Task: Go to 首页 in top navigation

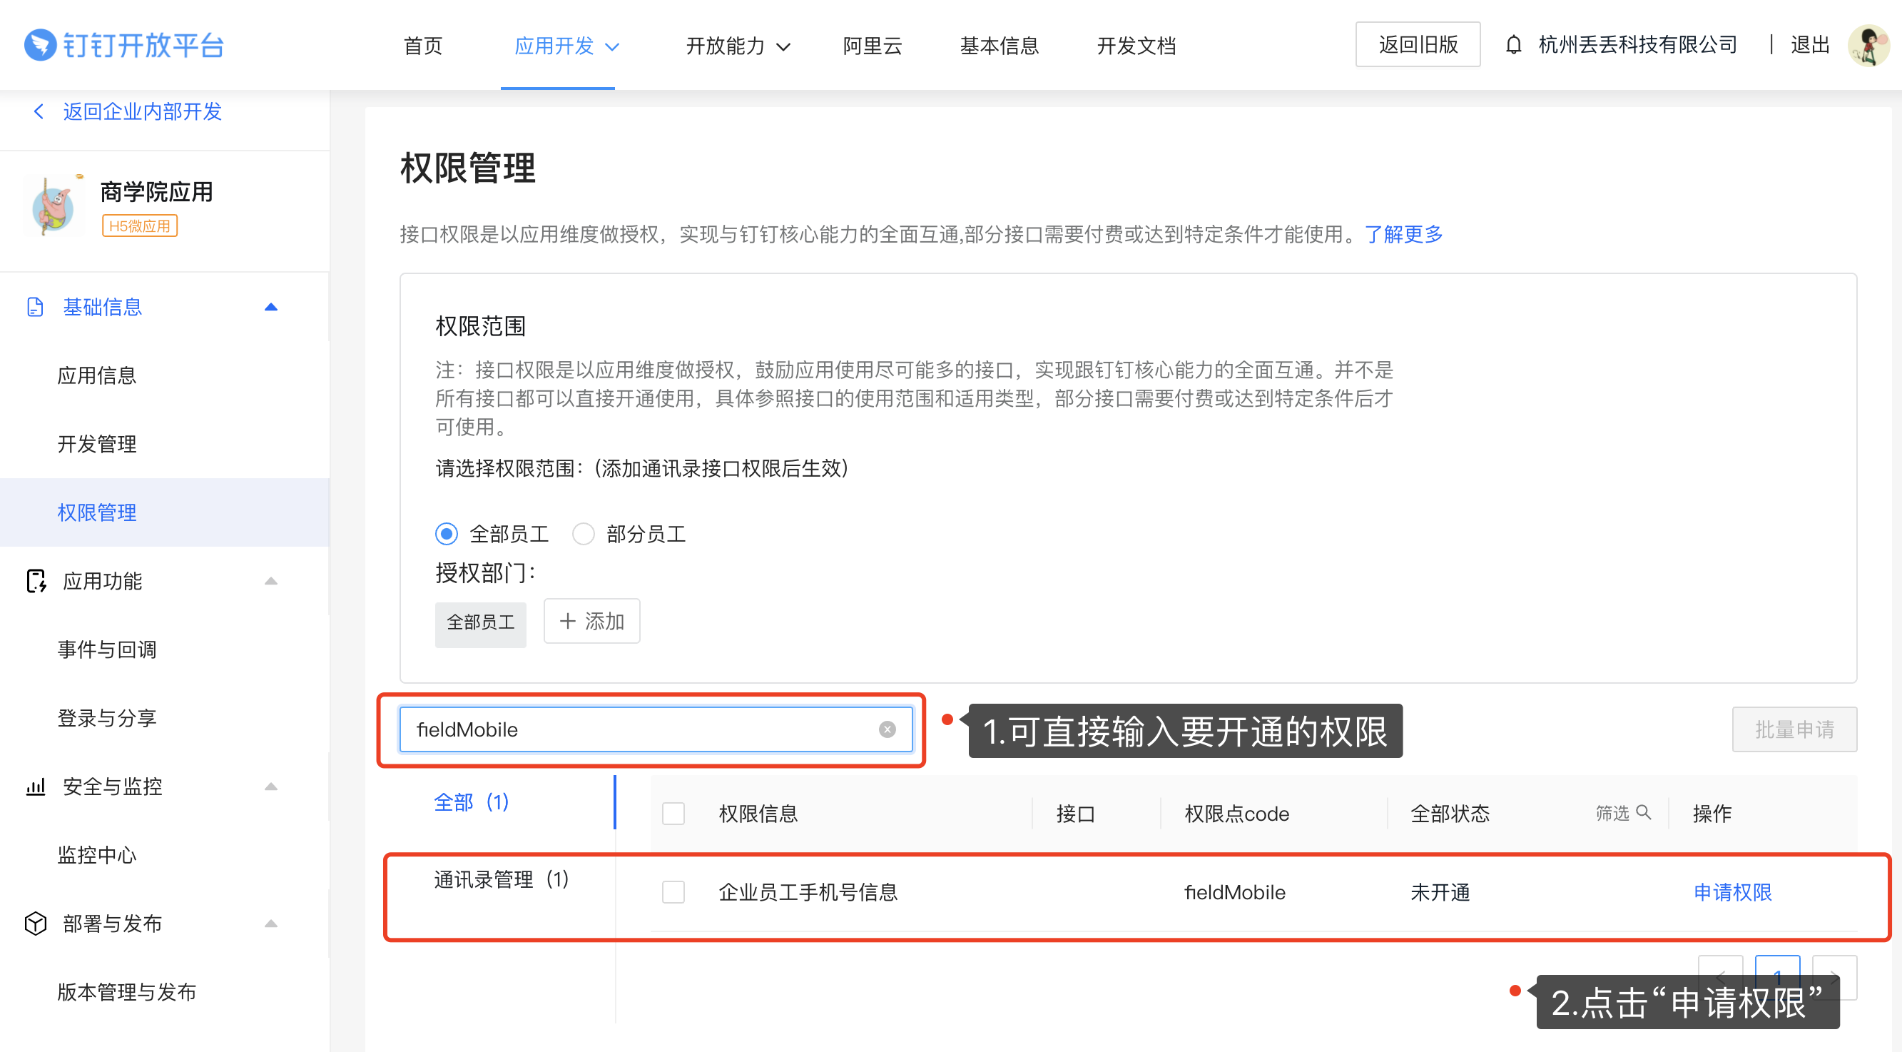Action: 423,46
